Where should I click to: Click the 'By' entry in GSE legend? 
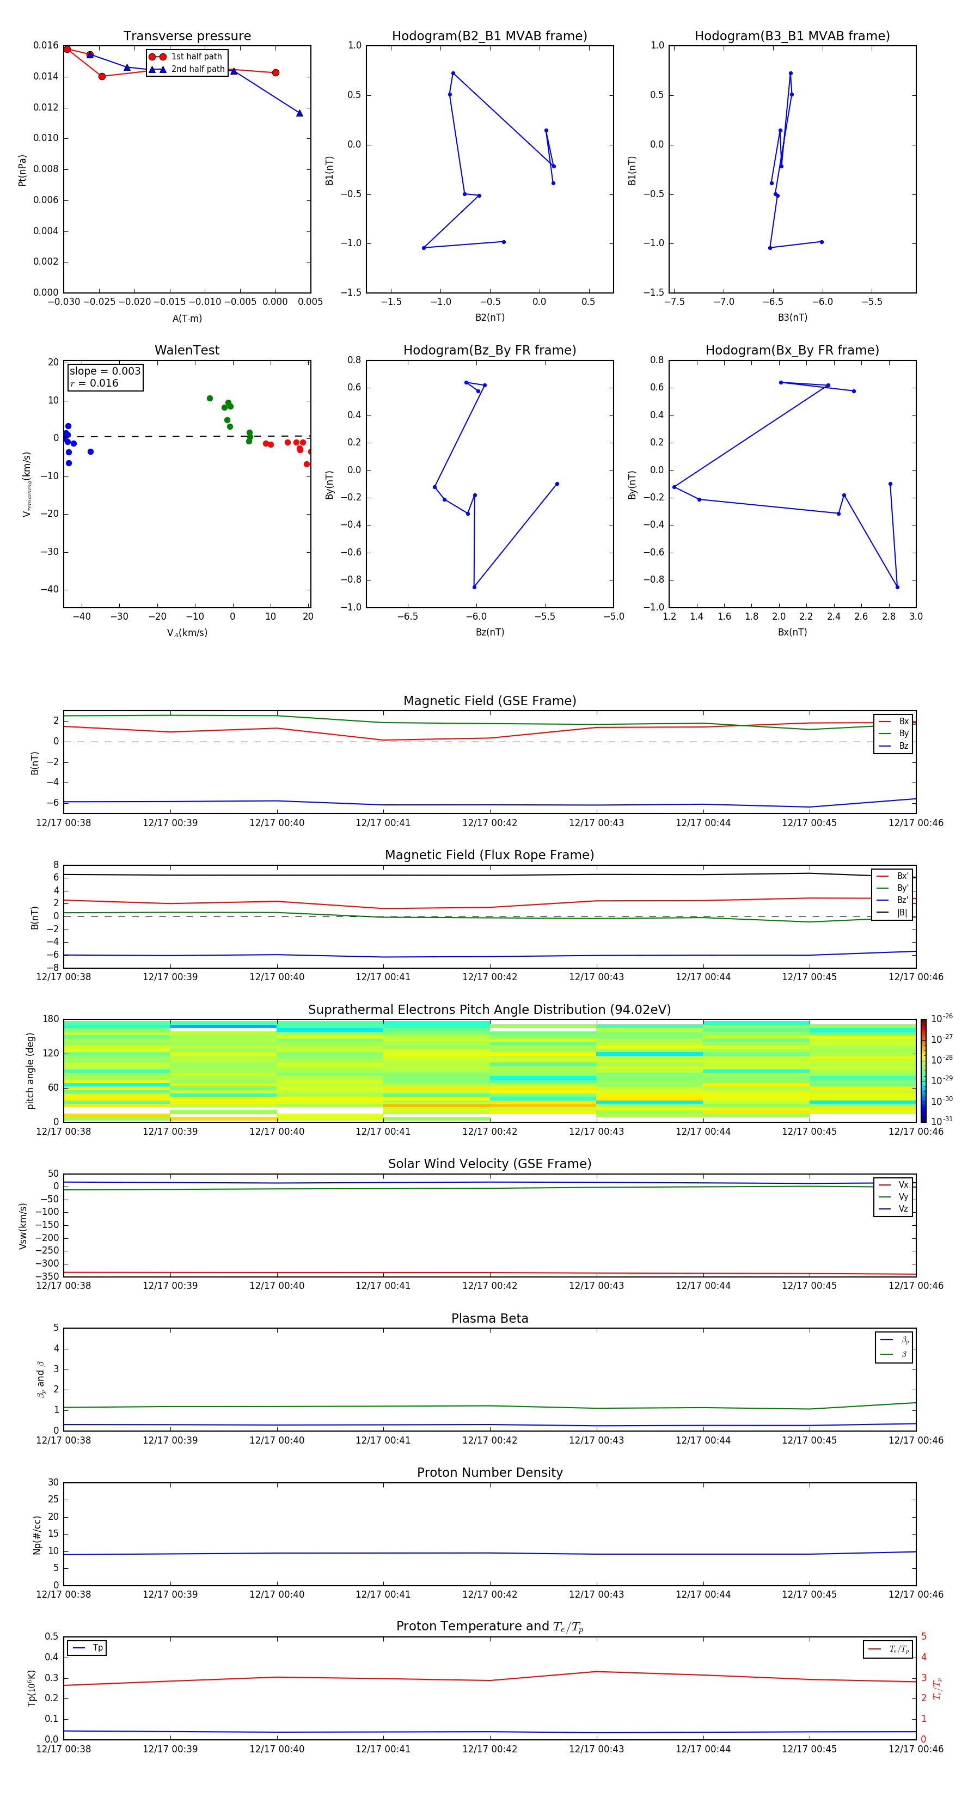tap(893, 733)
